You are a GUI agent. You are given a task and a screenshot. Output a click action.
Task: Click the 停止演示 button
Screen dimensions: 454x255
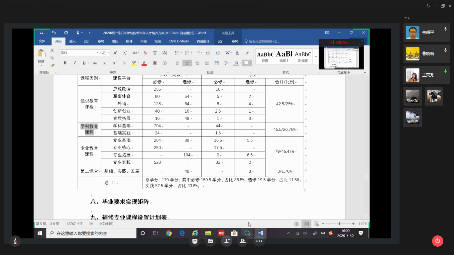pyautogui.click(x=339, y=42)
